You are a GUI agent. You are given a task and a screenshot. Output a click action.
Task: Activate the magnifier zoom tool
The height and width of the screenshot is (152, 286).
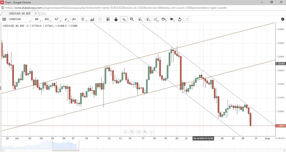coord(132,19)
